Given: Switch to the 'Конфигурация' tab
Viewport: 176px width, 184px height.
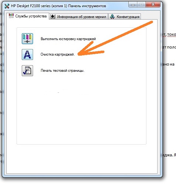Looking at the screenshot, I should [124, 17].
